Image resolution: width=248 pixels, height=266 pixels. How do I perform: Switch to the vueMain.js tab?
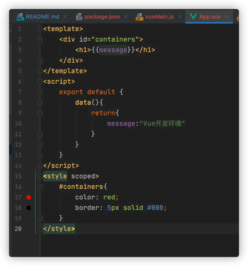(x=159, y=17)
